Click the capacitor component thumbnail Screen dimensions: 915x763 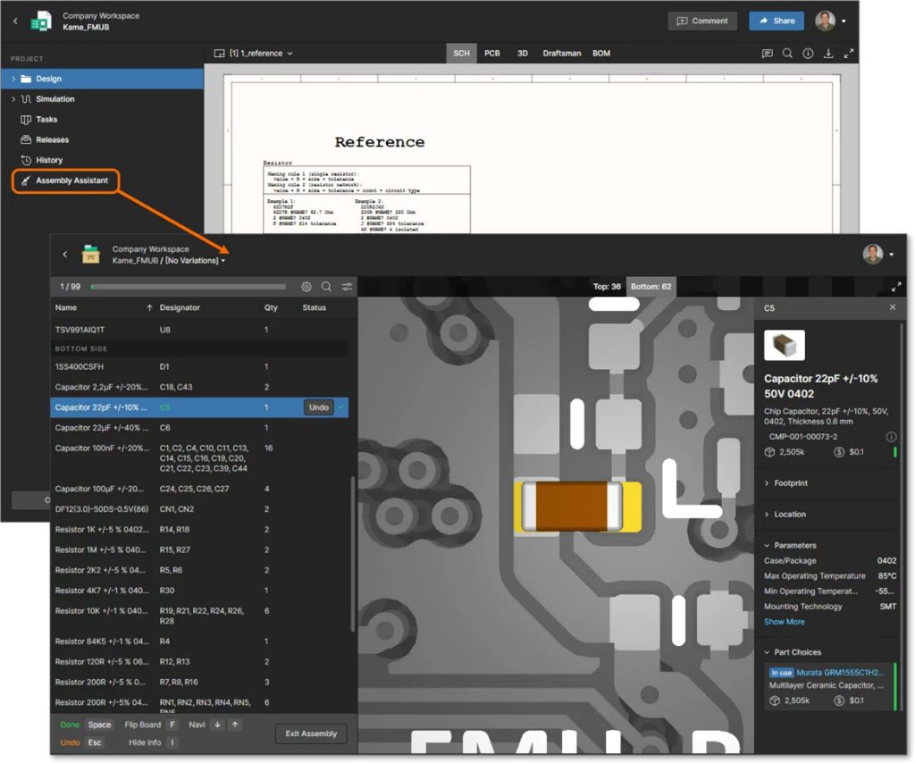coord(785,346)
